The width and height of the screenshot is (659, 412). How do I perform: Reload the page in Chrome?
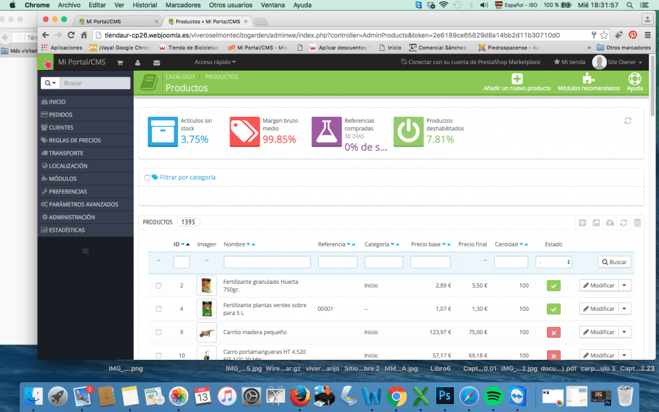coord(71,35)
